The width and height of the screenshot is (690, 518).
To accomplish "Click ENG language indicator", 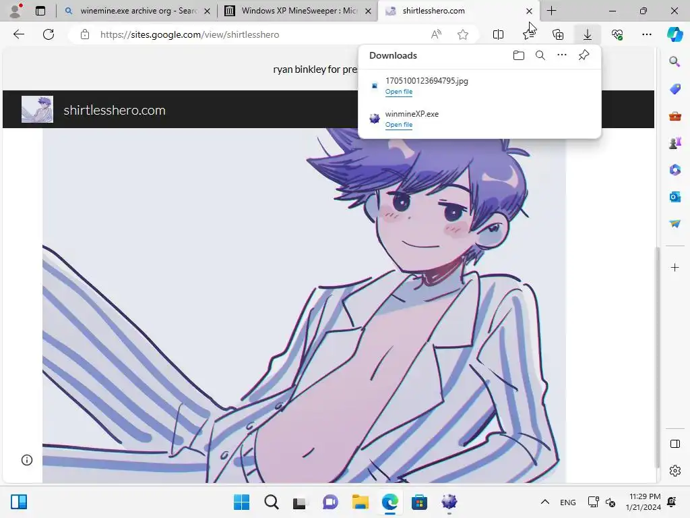I will [x=567, y=502].
